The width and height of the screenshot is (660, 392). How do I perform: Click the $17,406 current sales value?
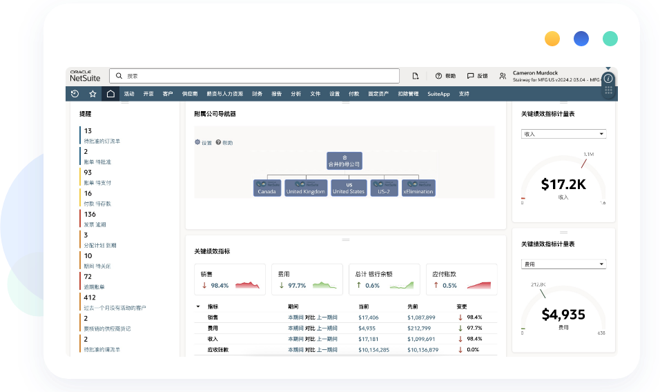pyautogui.click(x=368, y=317)
